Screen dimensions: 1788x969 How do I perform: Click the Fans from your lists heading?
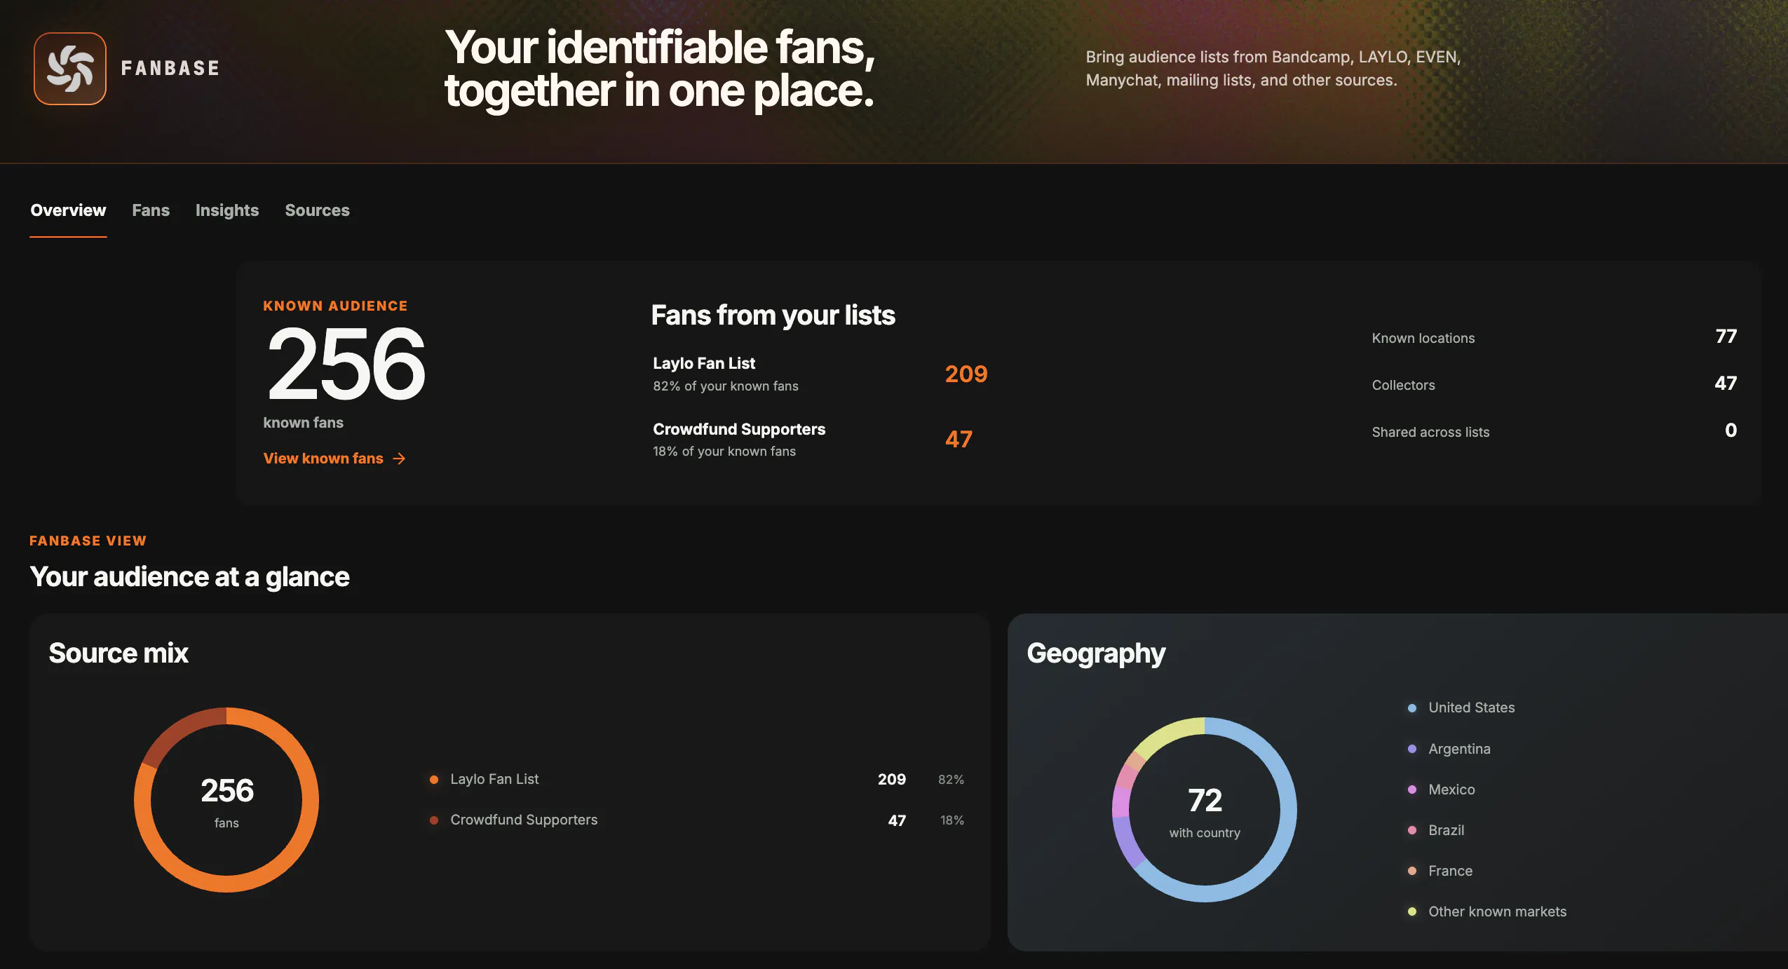click(x=773, y=316)
